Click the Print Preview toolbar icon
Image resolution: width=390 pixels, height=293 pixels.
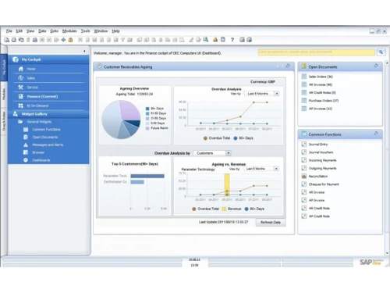pyautogui.click(x=7, y=40)
